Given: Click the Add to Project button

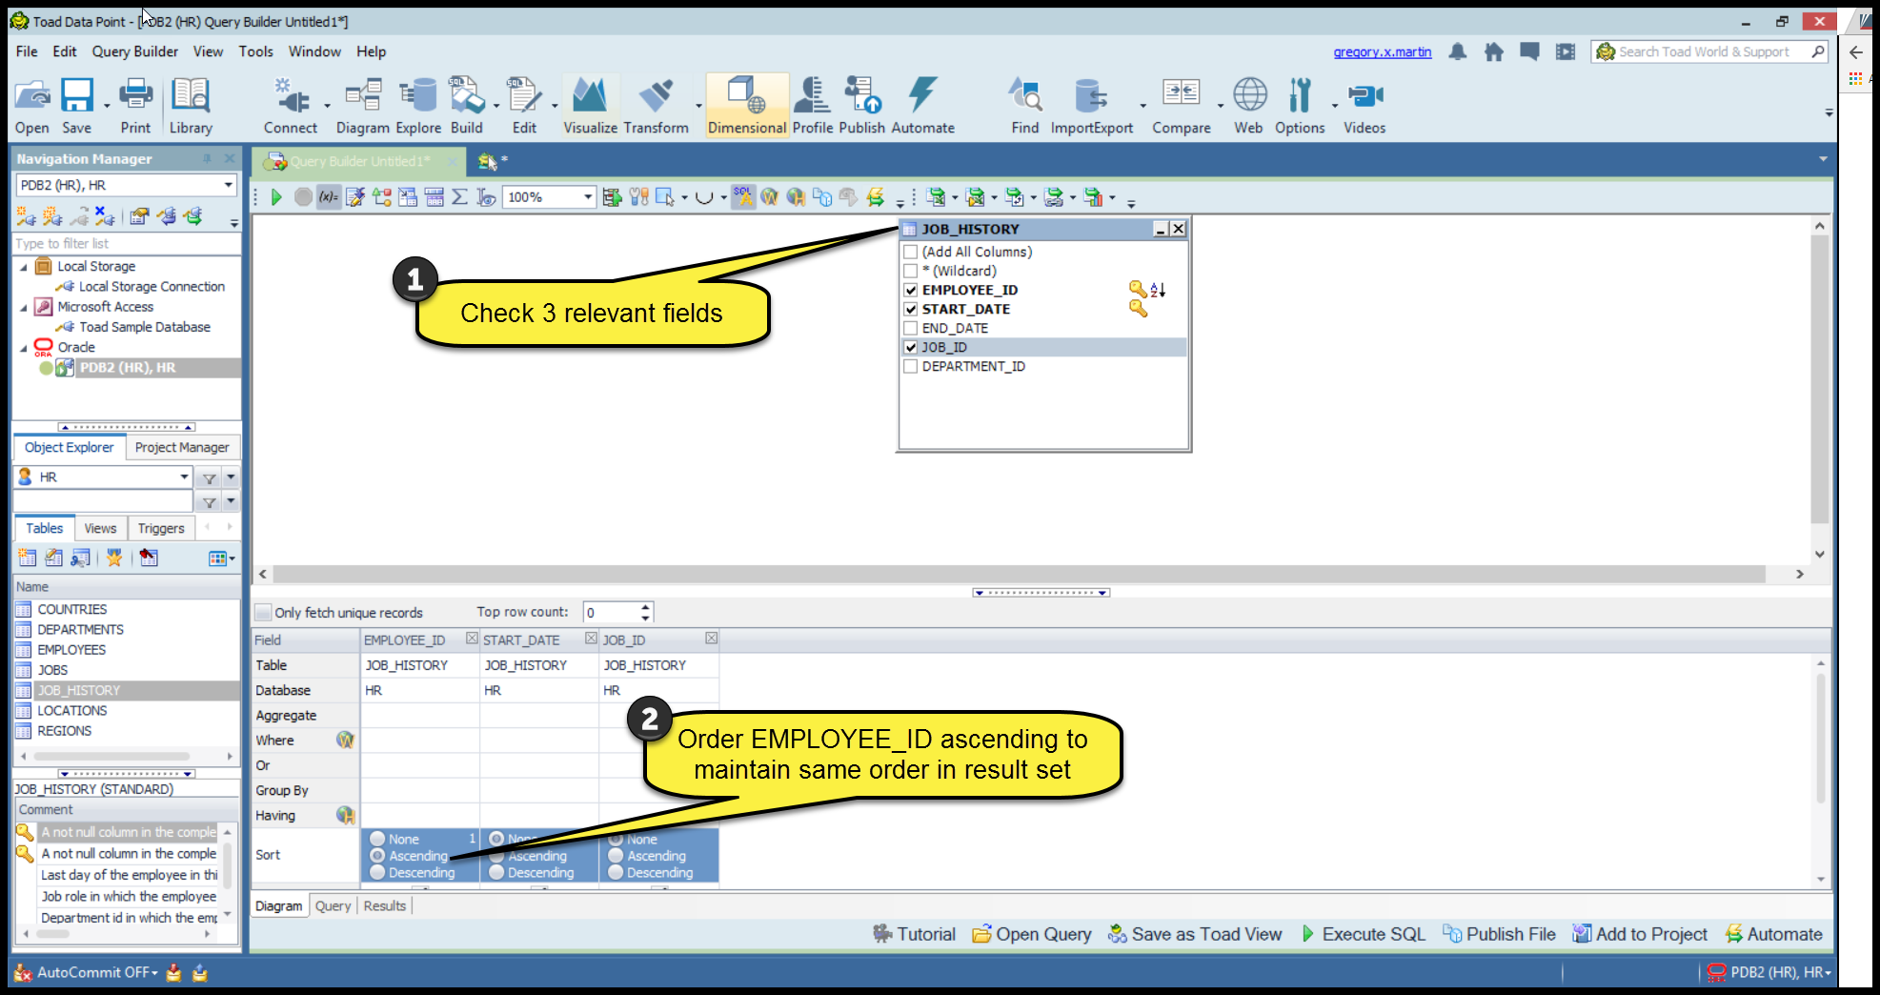Looking at the screenshot, I should pyautogui.click(x=1640, y=934).
